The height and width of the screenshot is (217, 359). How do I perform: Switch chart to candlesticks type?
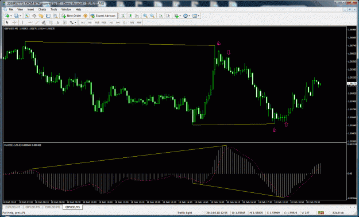click(x=130, y=16)
